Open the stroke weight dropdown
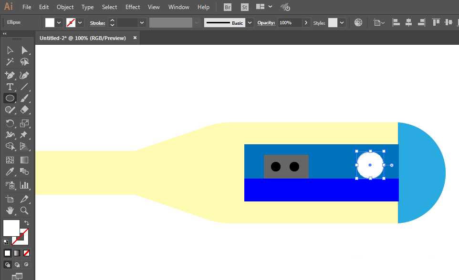The image size is (459, 280). pos(142,22)
